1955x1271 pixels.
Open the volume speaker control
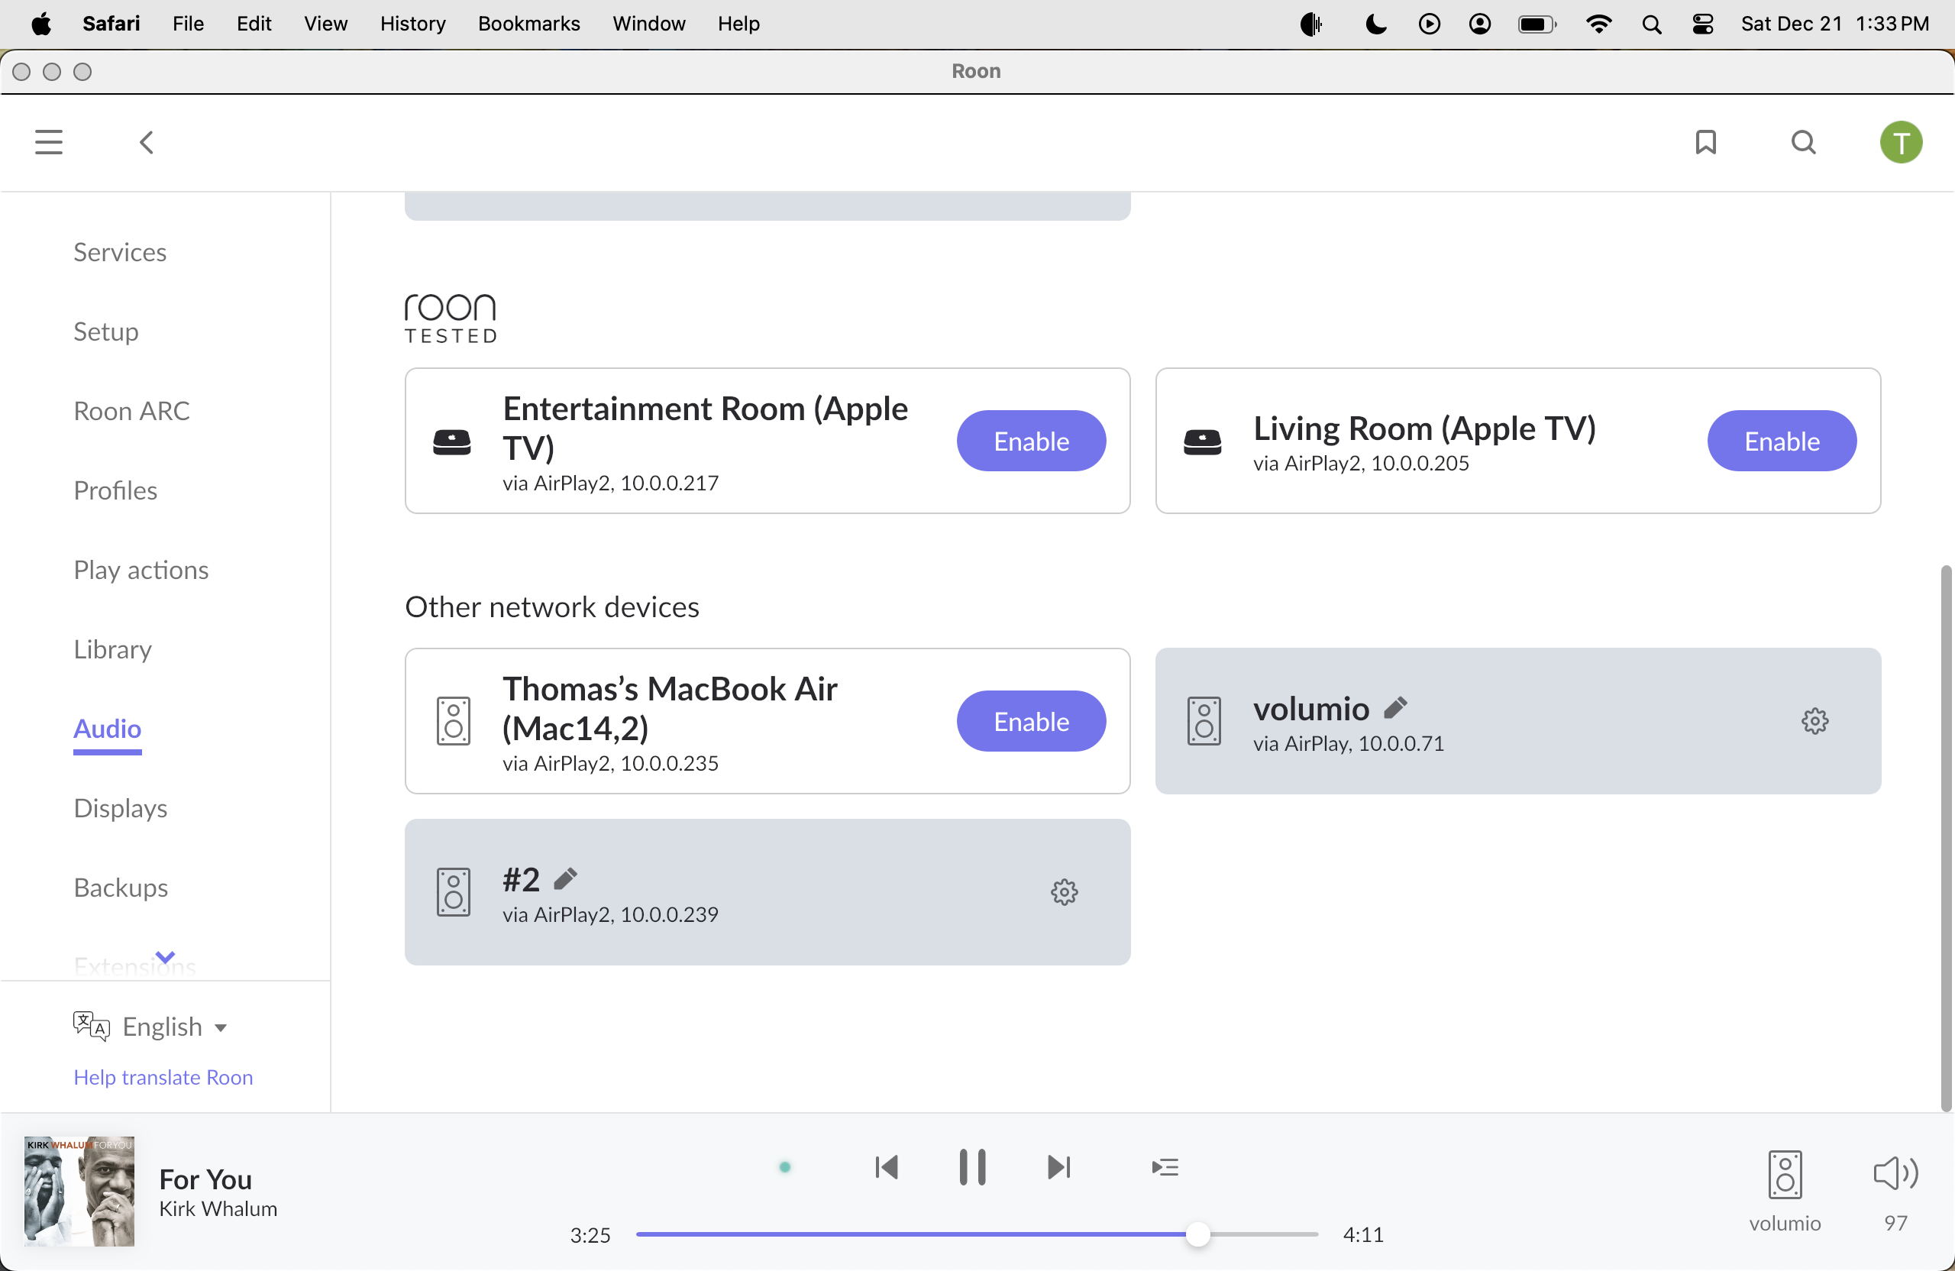coord(1895,1172)
